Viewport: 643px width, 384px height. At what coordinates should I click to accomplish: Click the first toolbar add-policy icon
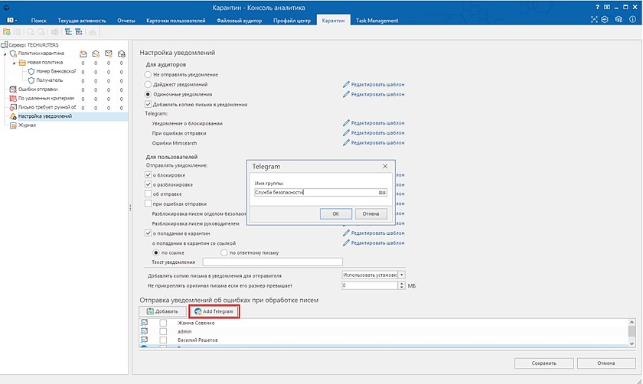7,32
